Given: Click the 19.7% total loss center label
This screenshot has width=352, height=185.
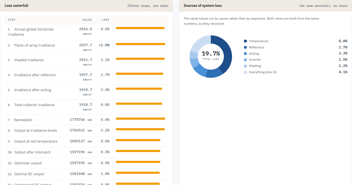Looking at the screenshot, I should 211,53.
